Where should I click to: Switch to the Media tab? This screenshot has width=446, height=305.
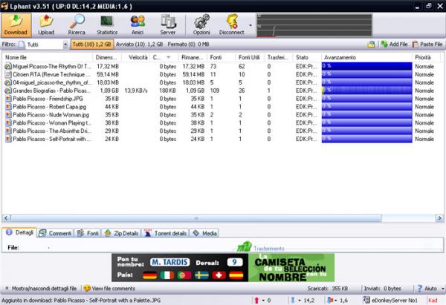pos(204,233)
